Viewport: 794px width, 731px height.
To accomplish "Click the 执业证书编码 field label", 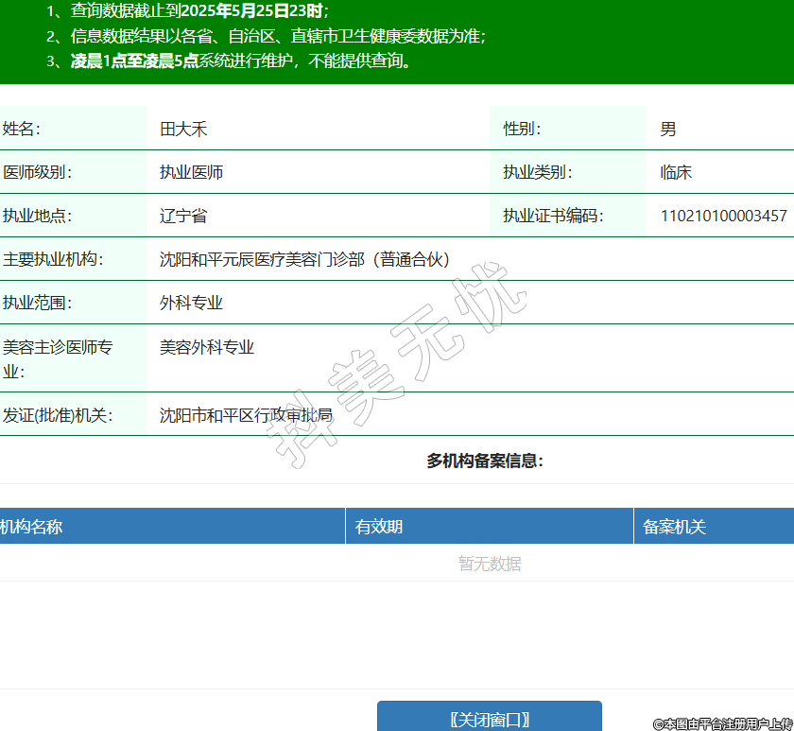I will tap(553, 216).
